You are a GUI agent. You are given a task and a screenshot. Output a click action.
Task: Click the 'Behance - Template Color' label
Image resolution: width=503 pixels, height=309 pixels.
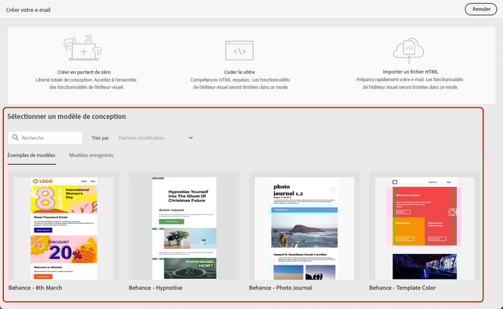(x=402, y=288)
